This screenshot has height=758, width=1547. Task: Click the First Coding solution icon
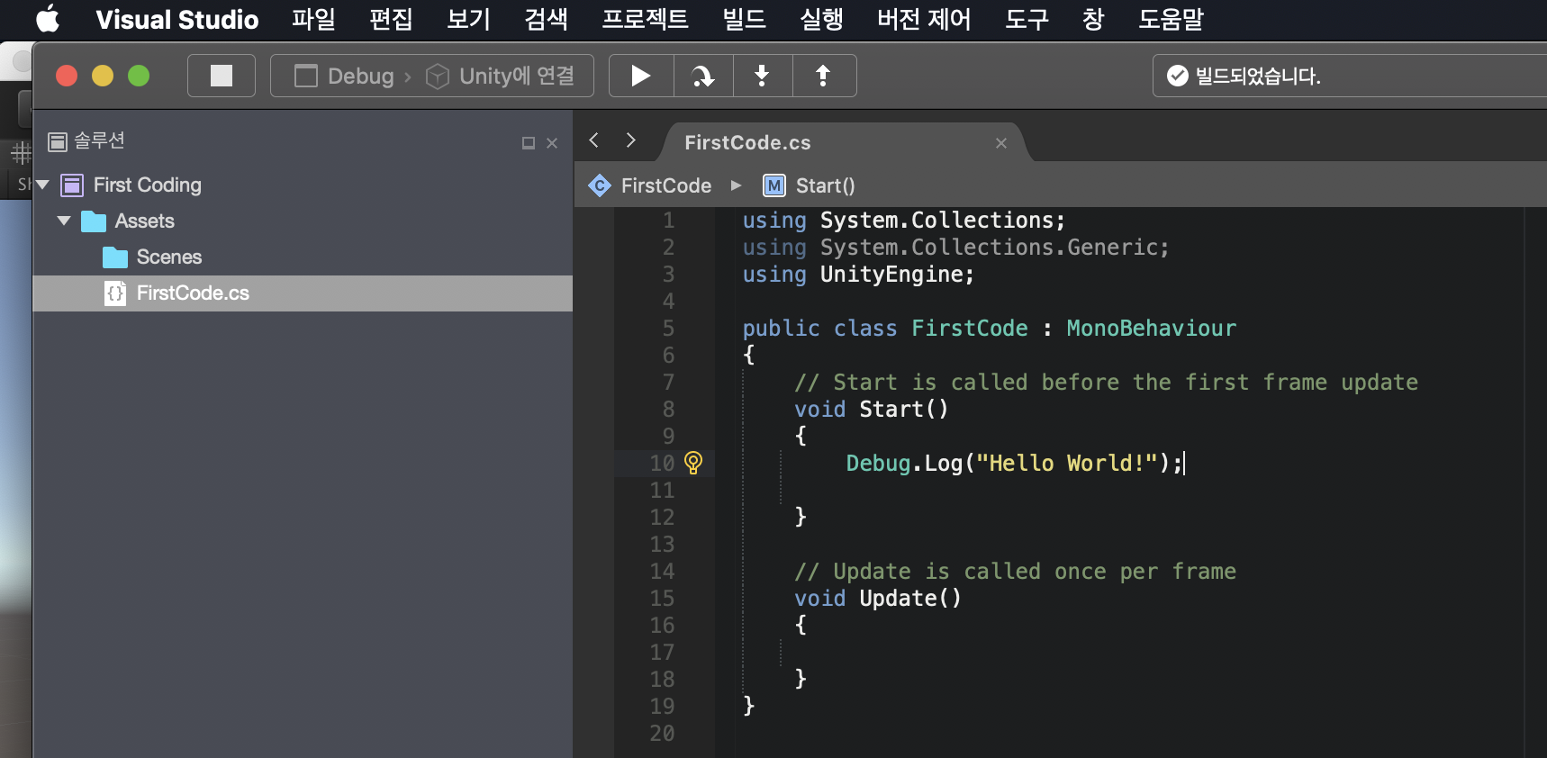(72, 185)
